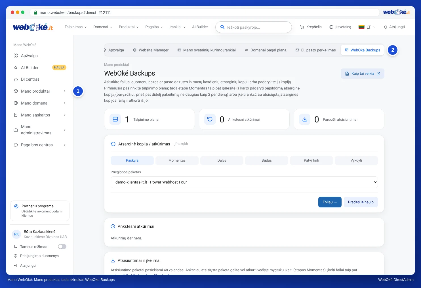
Task: Click the gear icon beside Prisijungimo duomenys
Action: [x=16, y=256]
